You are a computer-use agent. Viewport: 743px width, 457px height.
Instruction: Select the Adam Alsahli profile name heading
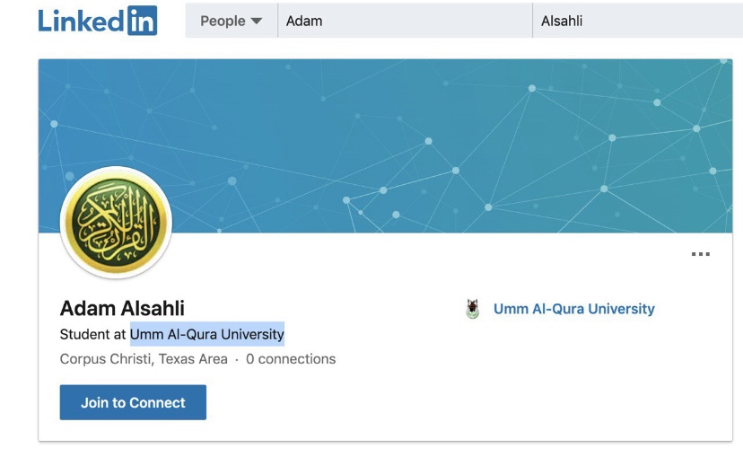click(122, 309)
